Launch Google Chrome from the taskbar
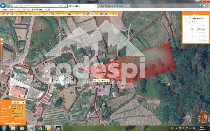This screenshot has width=210, height=131. click(x=40, y=128)
